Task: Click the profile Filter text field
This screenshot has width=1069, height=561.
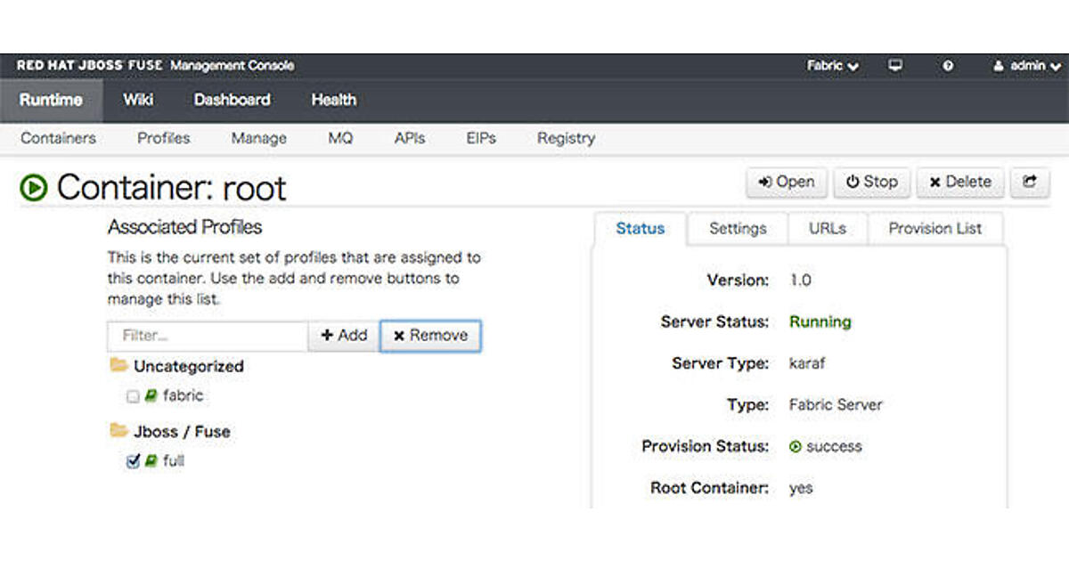Action: tap(208, 336)
